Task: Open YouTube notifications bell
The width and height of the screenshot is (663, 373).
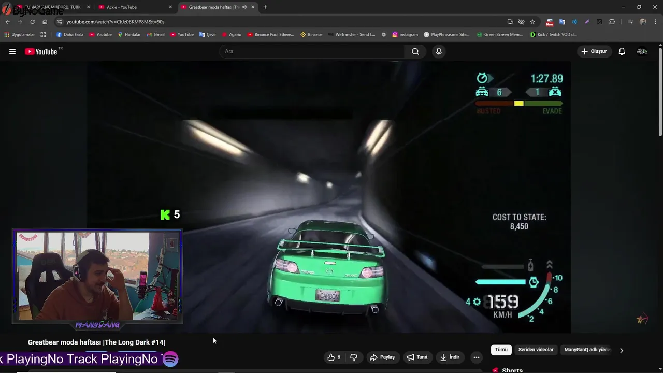Action: click(x=622, y=51)
